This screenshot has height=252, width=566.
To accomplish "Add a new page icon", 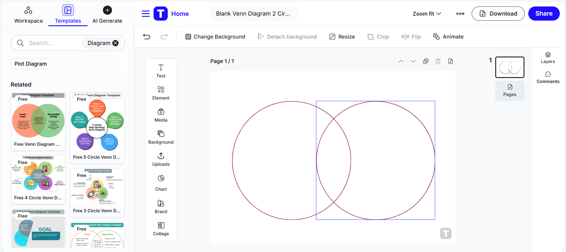I will pos(450,61).
